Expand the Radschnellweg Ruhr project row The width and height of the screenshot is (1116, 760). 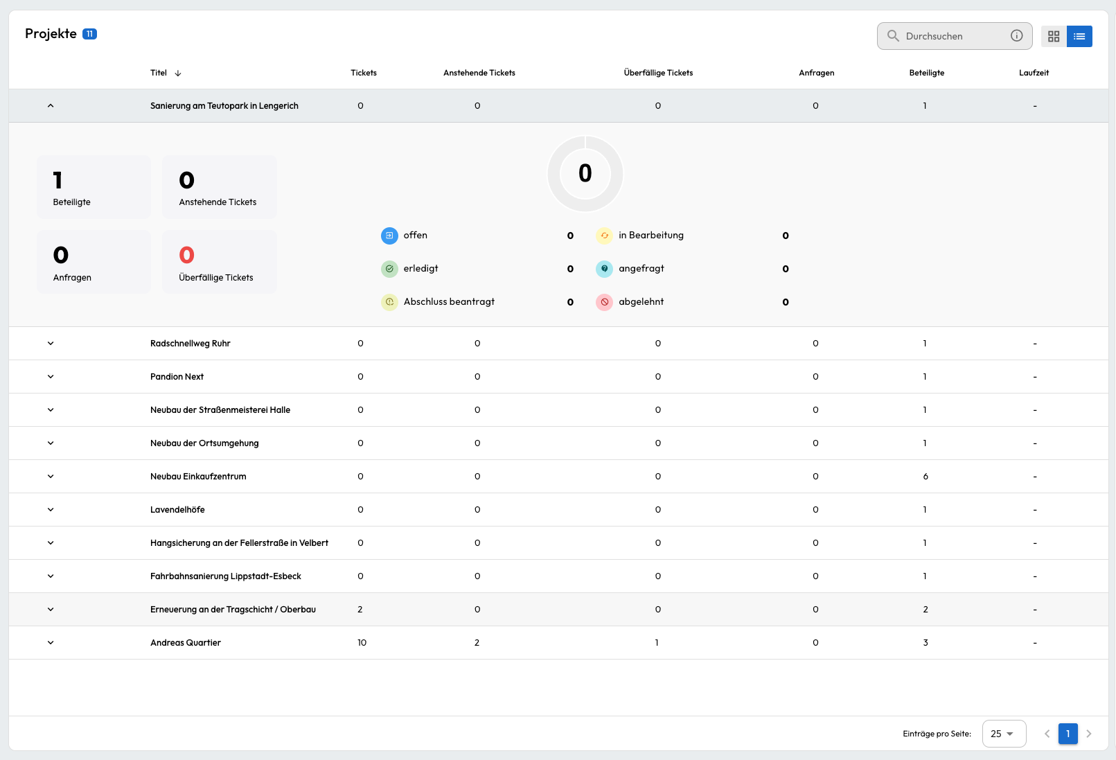(50, 343)
